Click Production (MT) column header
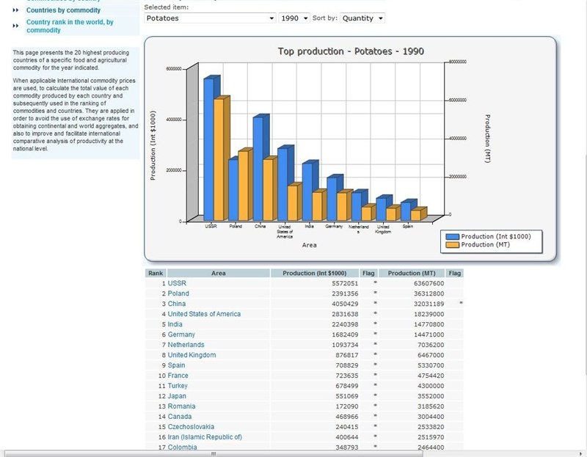 click(412, 273)
